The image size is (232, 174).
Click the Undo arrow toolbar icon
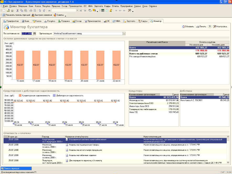point(40,10)
